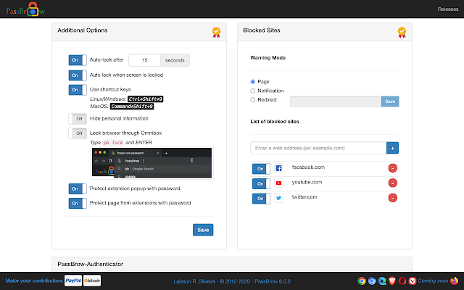Edit the auto-lock seconds value field
The width and height of the screenshot is (464, 290).
pyautogui.click(x=144, y=60)
